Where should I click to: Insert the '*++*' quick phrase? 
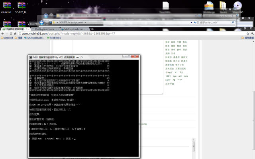(x=180, y=80)
